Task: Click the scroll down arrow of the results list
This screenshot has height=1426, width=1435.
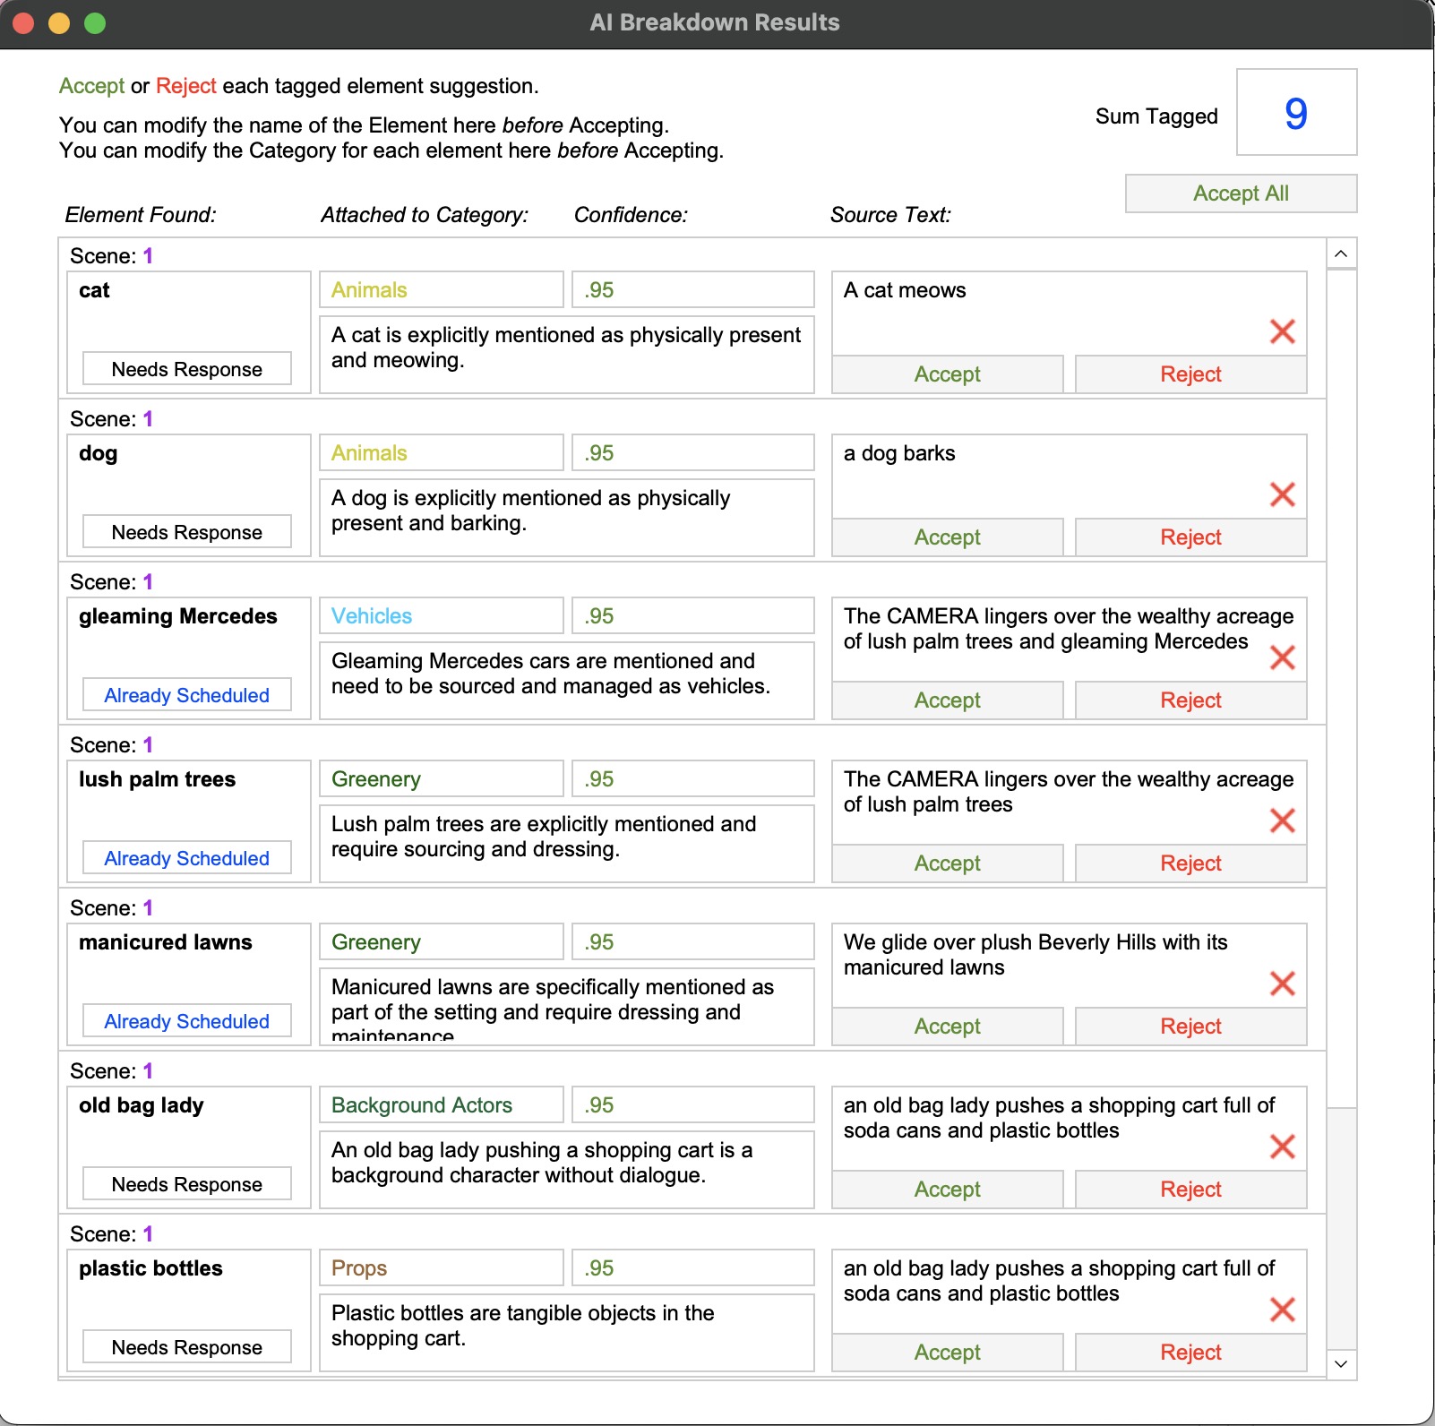Action: pyautogui.click(x=1341, y=1364)
